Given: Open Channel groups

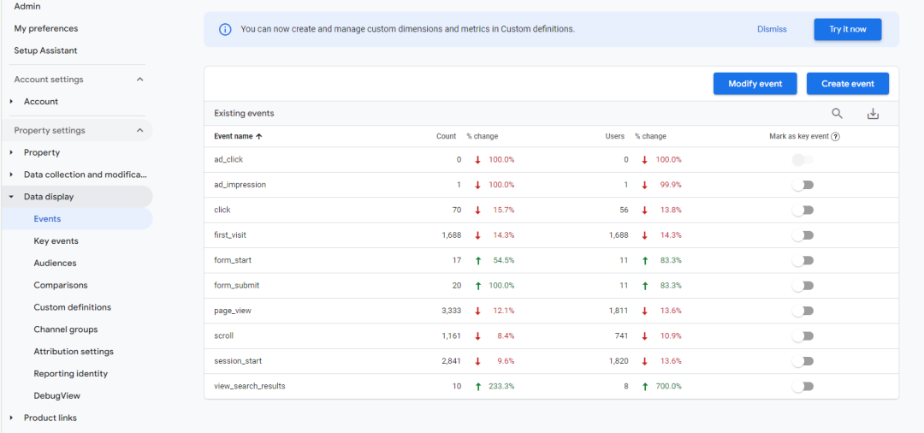Looking at the screenshot, I should coord(66,329).
